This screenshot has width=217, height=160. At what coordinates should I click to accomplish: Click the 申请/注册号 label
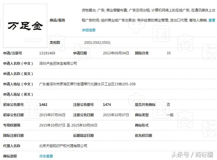13,53
